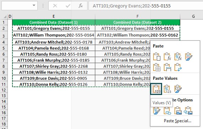Expand the Name Box dropdown arrow
203x129 pixels.
tap(34, 6)
